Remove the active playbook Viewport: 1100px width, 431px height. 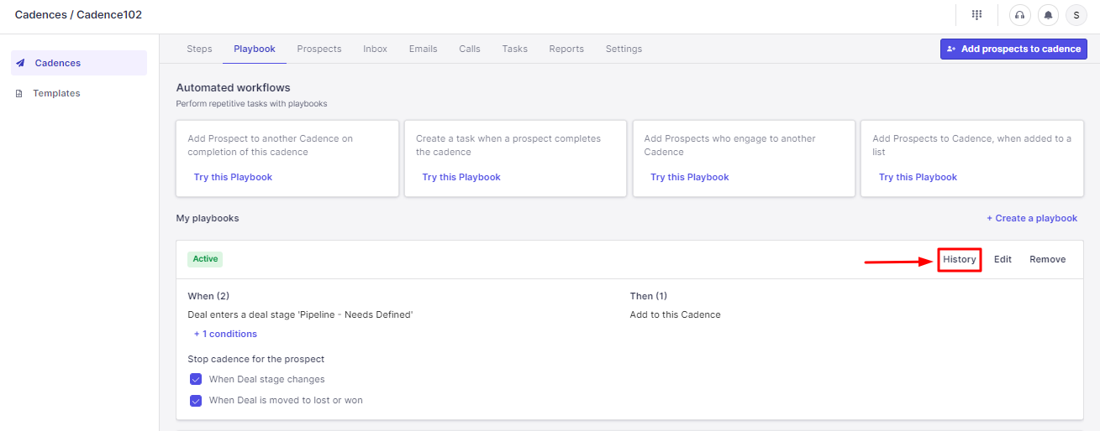pyautogui.click(x=1047, y=260)
